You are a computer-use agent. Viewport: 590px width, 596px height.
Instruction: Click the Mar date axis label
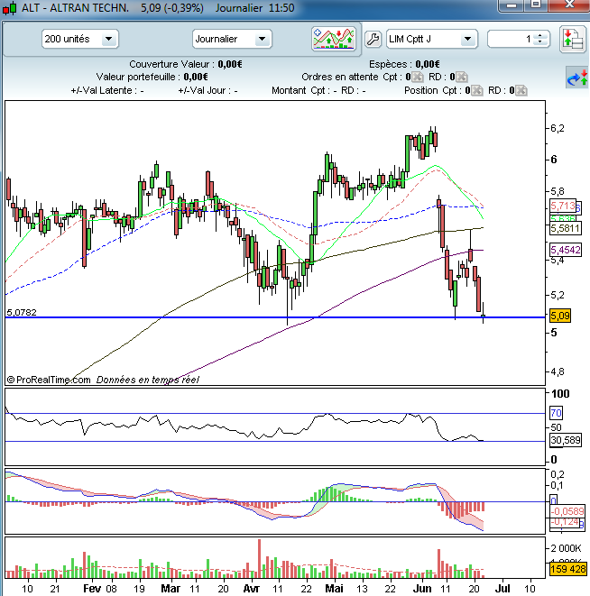171,589
